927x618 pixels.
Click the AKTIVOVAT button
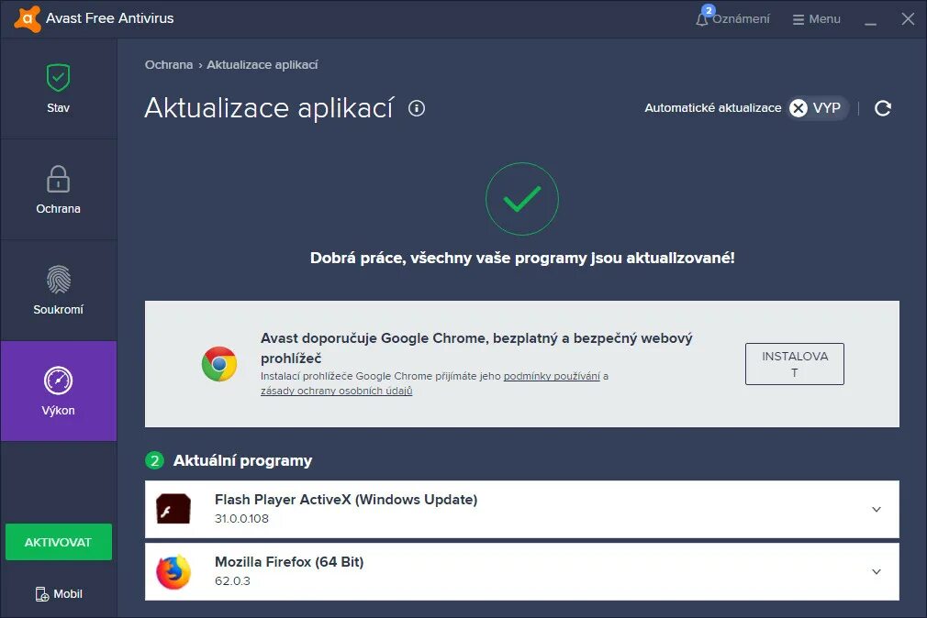(59, 542)
